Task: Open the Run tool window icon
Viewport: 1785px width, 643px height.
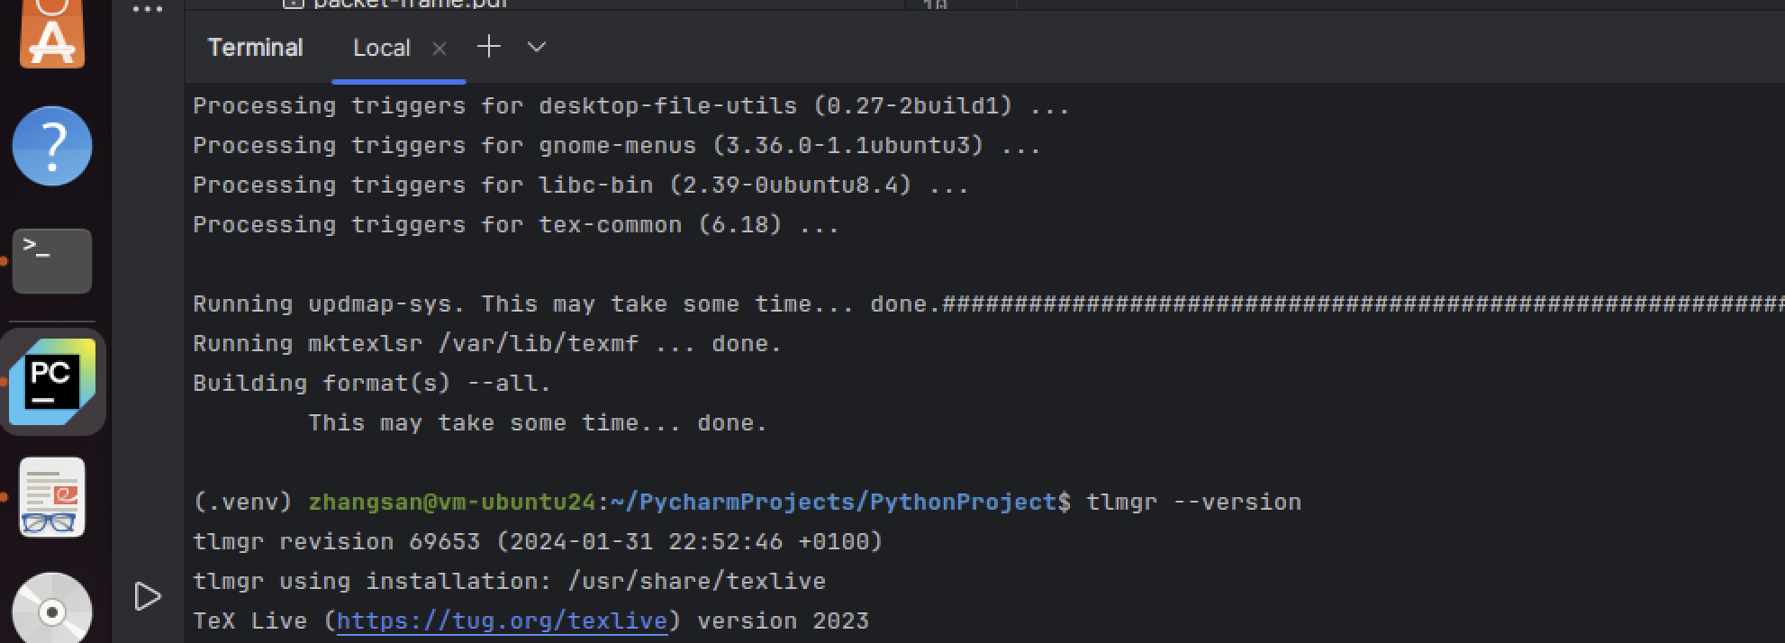Action: 148,596
